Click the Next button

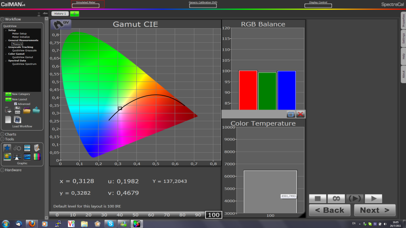pyautogui.click(x=375, y=210)
